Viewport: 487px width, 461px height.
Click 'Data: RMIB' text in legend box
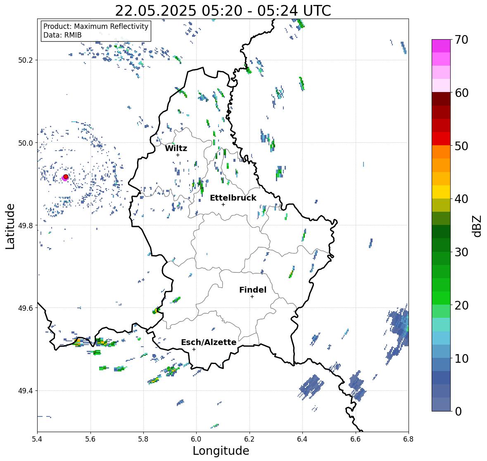click(62, 35)
